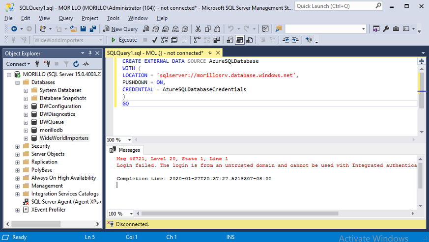Display Estimated Execution Plan icon
429x242 pixels.
click(x=165, y=40)
